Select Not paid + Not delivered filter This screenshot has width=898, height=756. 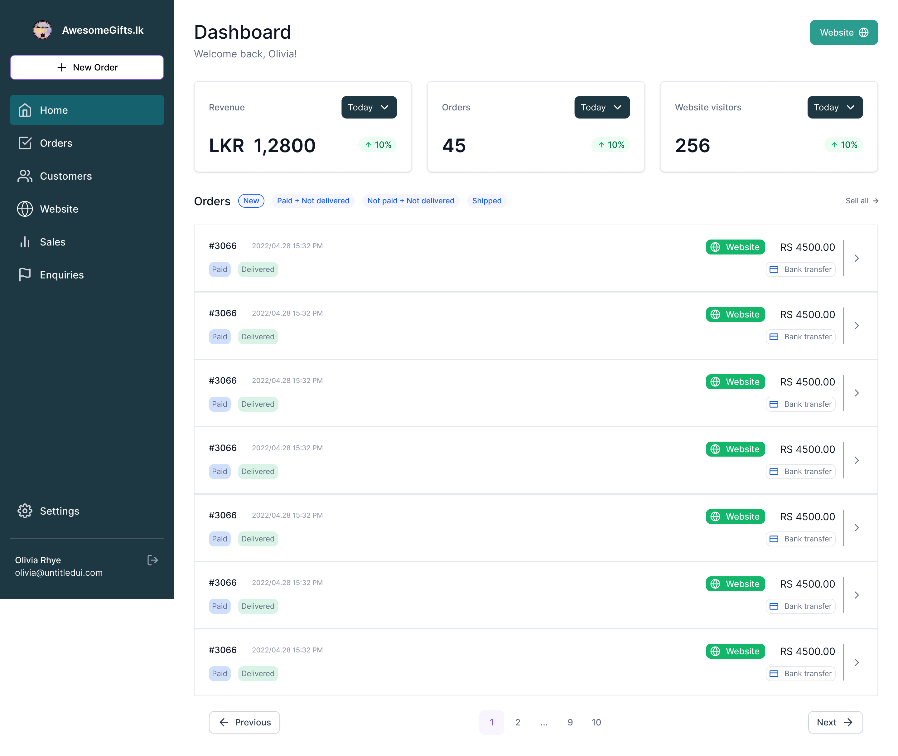[411, 201]
